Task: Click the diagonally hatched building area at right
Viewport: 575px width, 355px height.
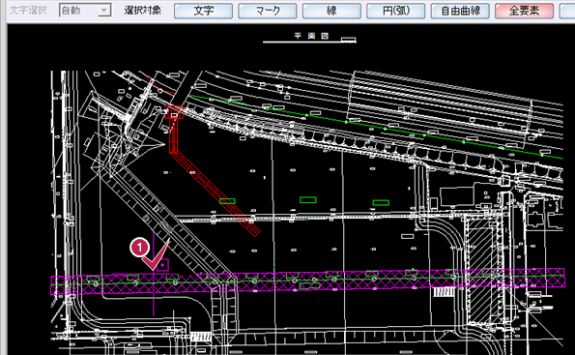Action: point(481,272)
